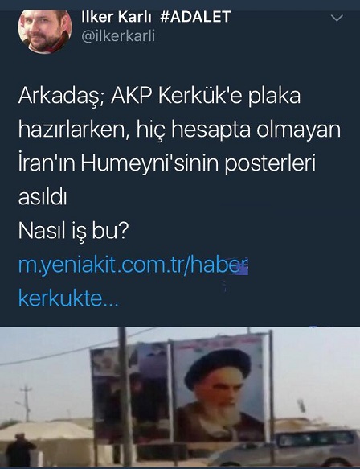Select the display name Ilker Karlı
This screenshot has width=360, height=469.
117,16
